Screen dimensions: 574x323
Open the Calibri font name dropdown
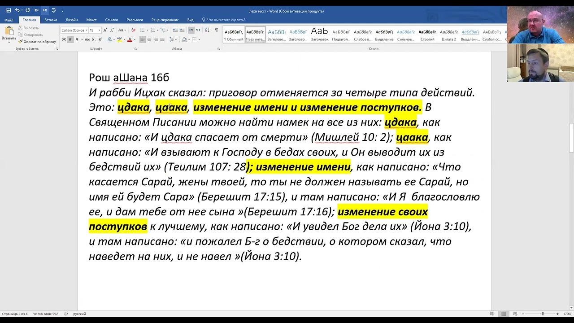[87, 30]
